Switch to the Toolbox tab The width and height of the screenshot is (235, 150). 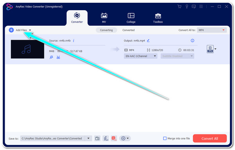[x=158, y=18]
